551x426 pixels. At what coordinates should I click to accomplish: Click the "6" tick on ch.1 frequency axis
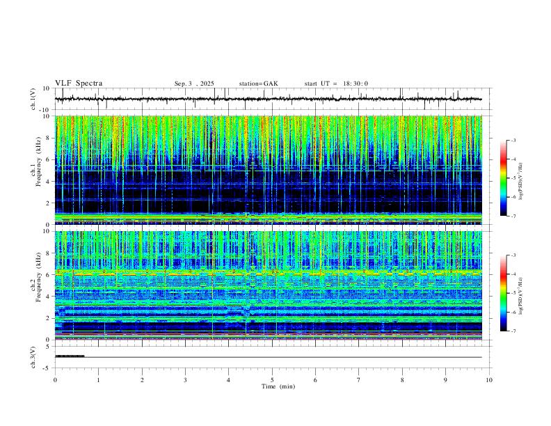pos(49,159)
